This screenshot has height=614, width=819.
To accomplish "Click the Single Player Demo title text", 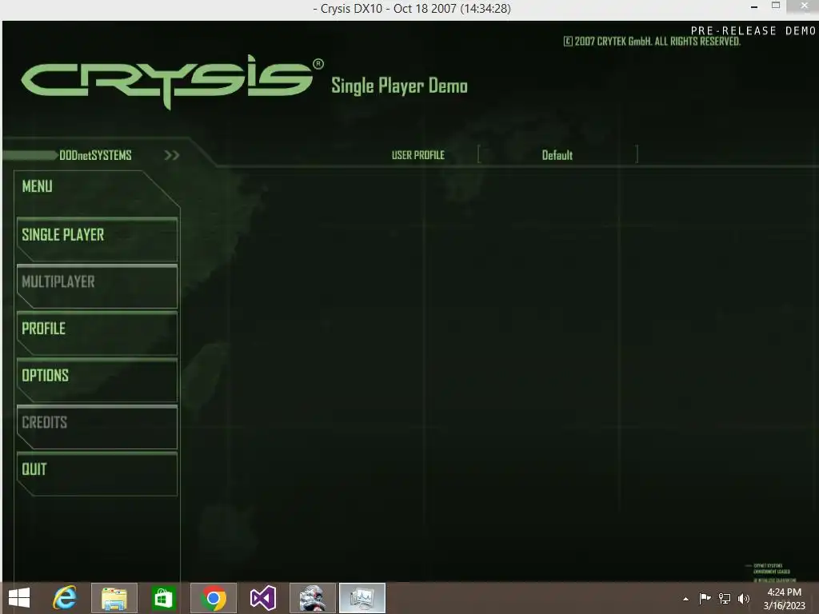I will [x=400, y=86].
